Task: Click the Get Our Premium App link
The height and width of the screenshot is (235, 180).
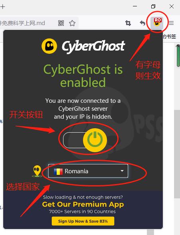Action: (83, 204)
